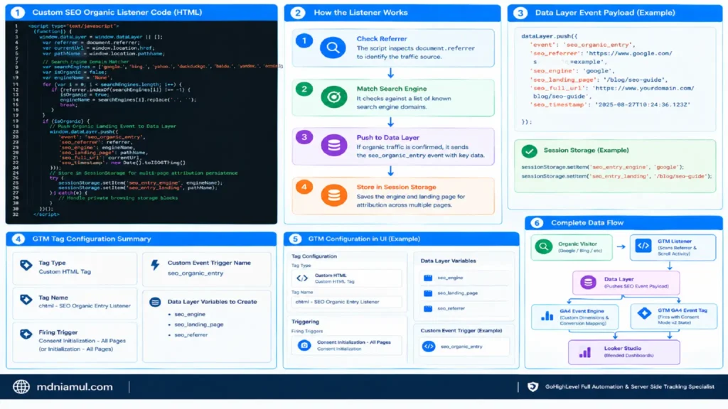The width and height of the screenshot is (728, 409).
Task: Click the seo_engine bullet under Variables to Create
Action: (189, 315)
